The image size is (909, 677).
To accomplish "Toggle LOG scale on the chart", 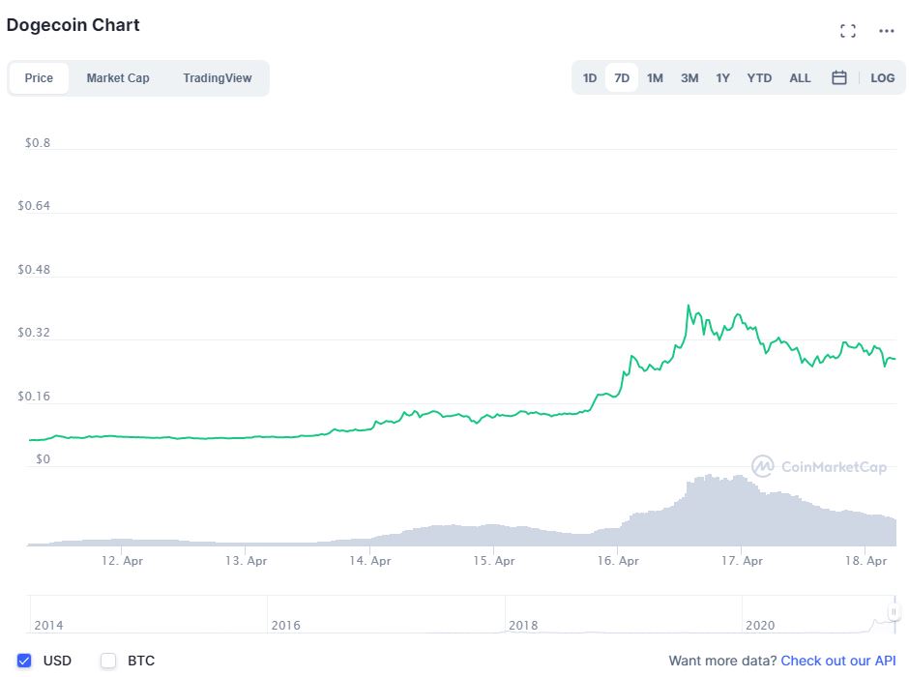I will point(882,77).
